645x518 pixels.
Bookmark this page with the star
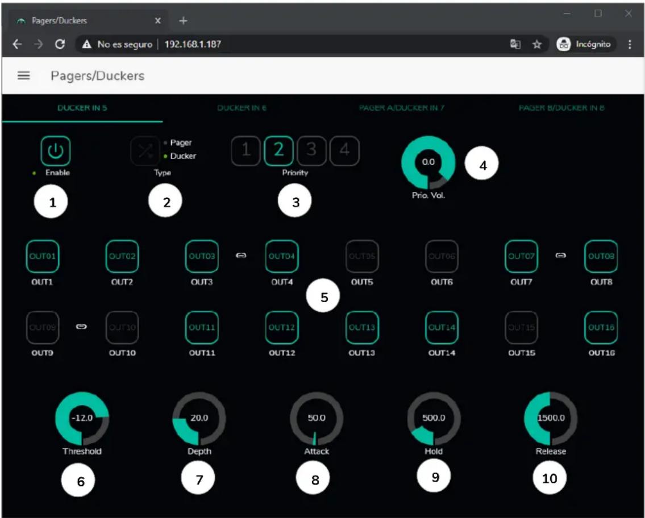click(x=537, y=44)
